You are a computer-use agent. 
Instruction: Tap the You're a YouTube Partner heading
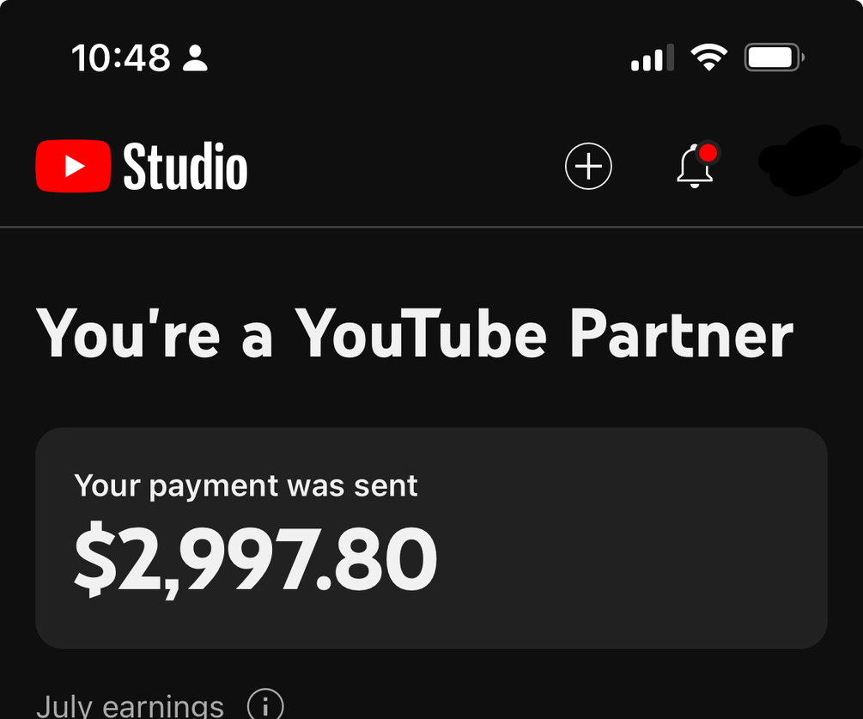[415, 333]
